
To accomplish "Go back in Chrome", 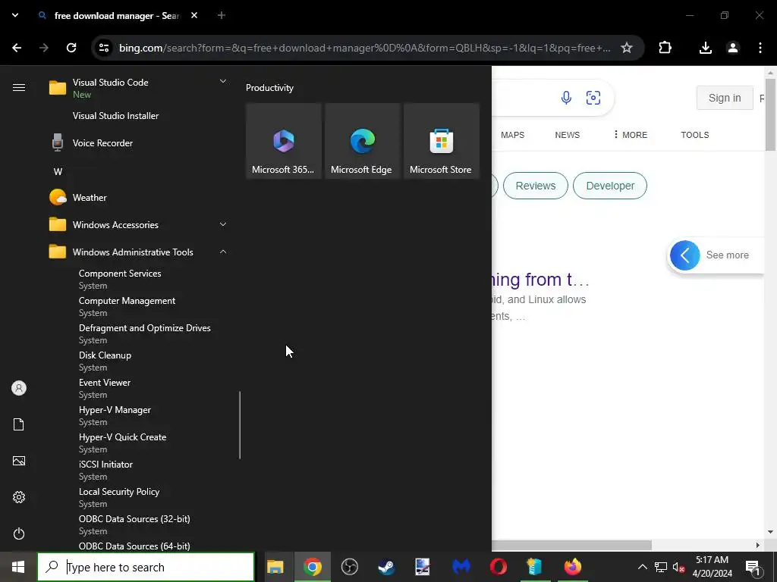I will (x=17, y=48).
